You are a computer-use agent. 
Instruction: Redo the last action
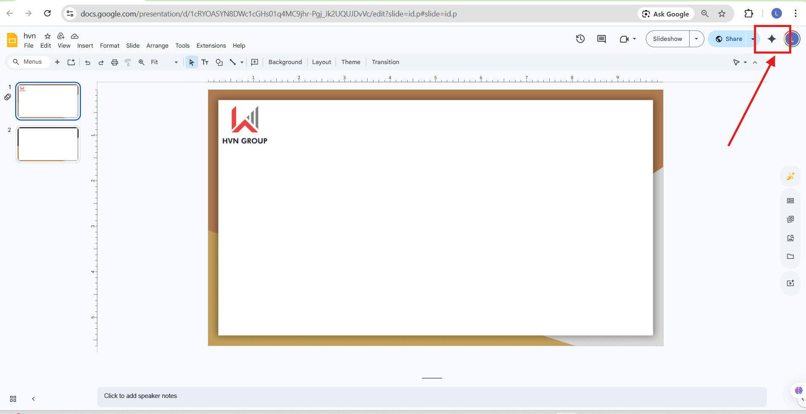[101, 62]
